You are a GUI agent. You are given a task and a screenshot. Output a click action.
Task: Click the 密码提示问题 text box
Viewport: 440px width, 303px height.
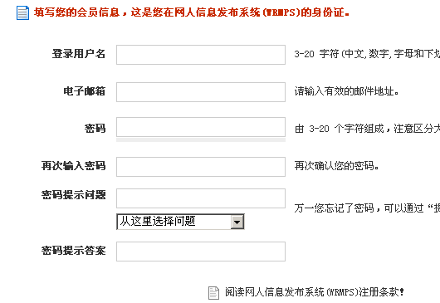(x=201, y=198)
